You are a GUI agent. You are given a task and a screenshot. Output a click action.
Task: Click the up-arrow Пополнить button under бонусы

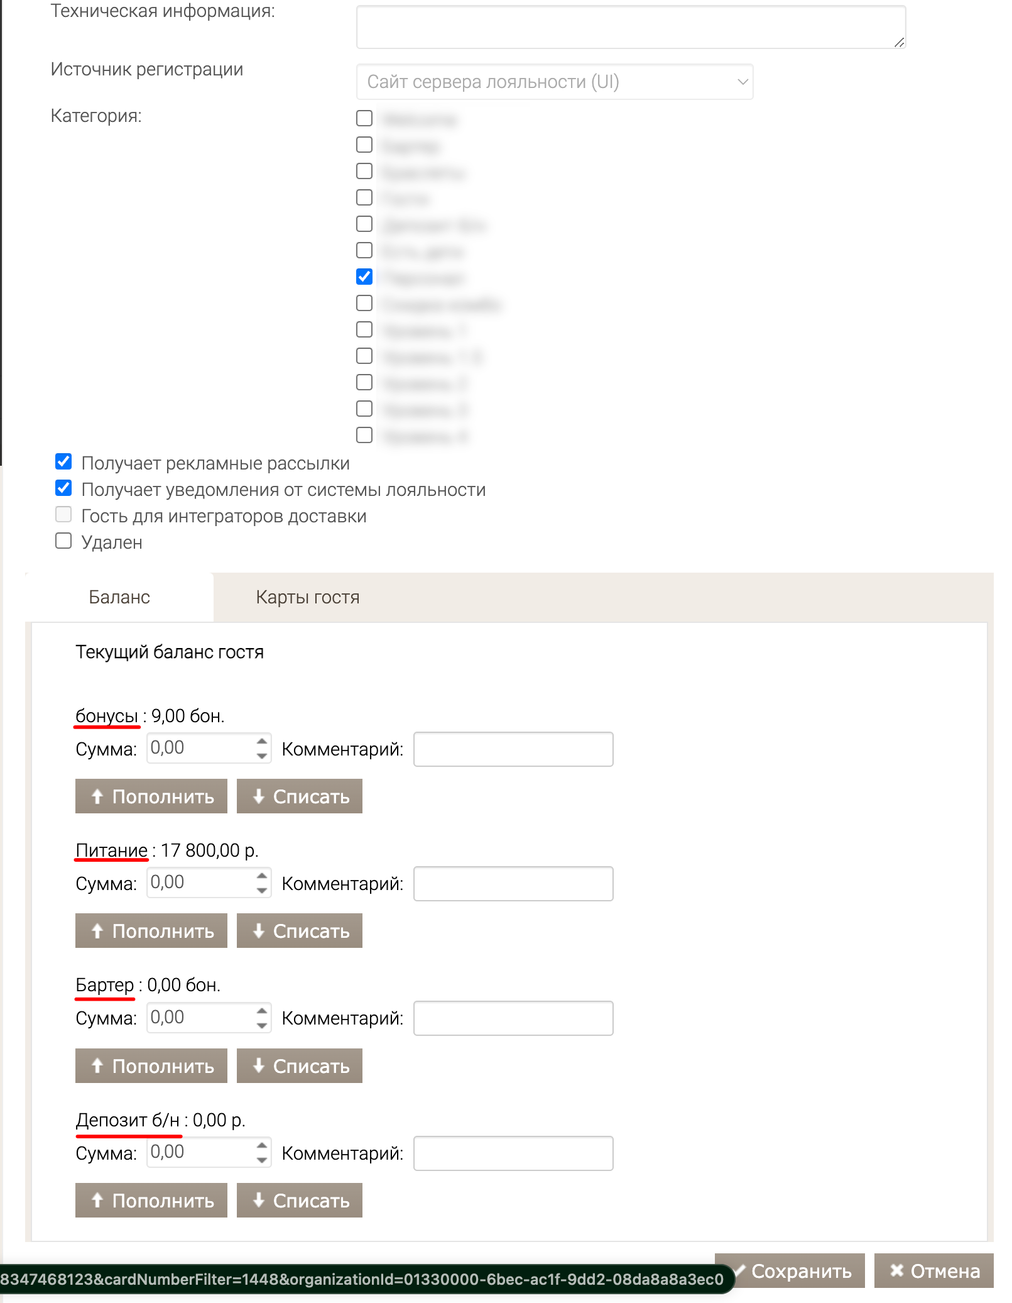click(x=151, y=796)
